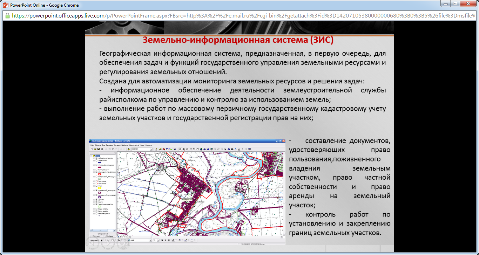Click ArcMap New document icon
Image resolution: width=479 pixels, height=255 pixels.
click(x=92, y=149)
